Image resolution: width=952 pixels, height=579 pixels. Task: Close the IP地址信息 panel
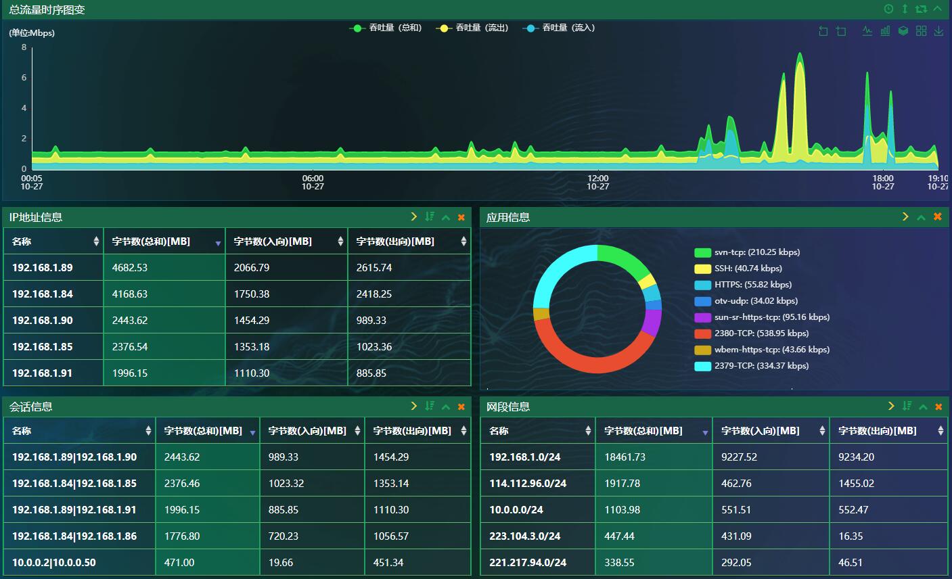tap(461, 217)
